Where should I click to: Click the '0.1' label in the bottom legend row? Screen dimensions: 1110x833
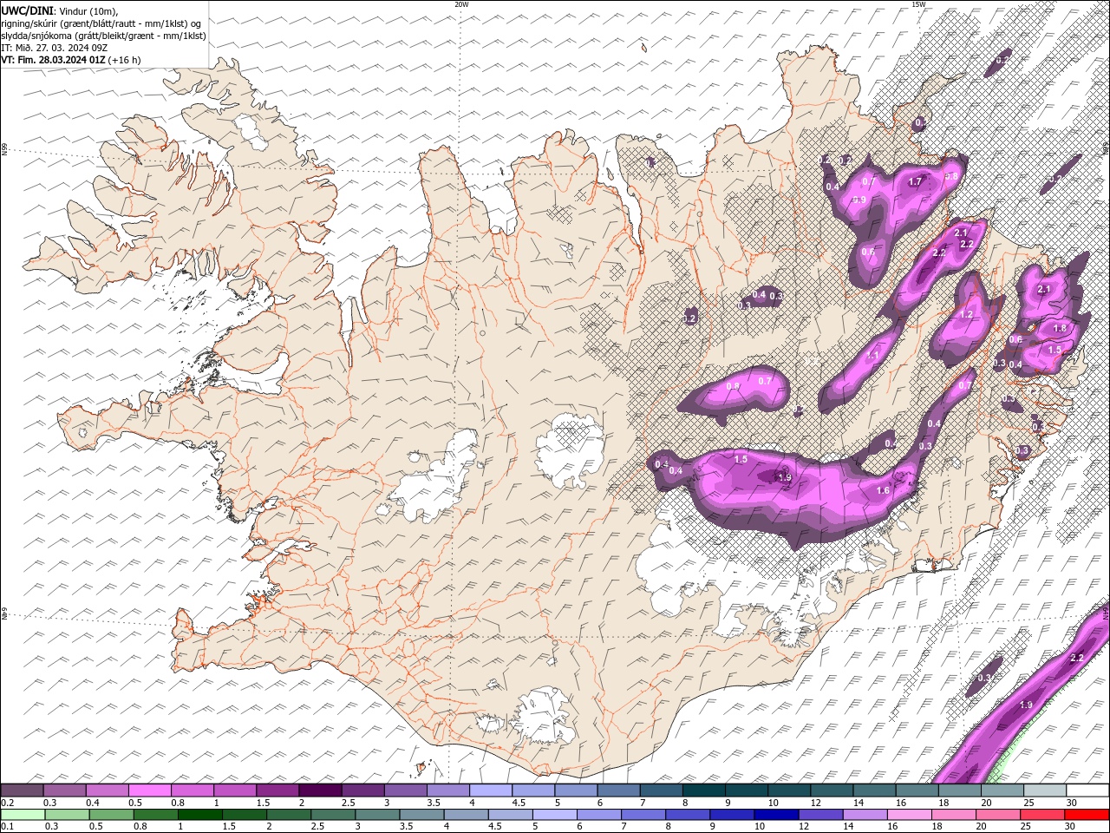coord(7,826)
